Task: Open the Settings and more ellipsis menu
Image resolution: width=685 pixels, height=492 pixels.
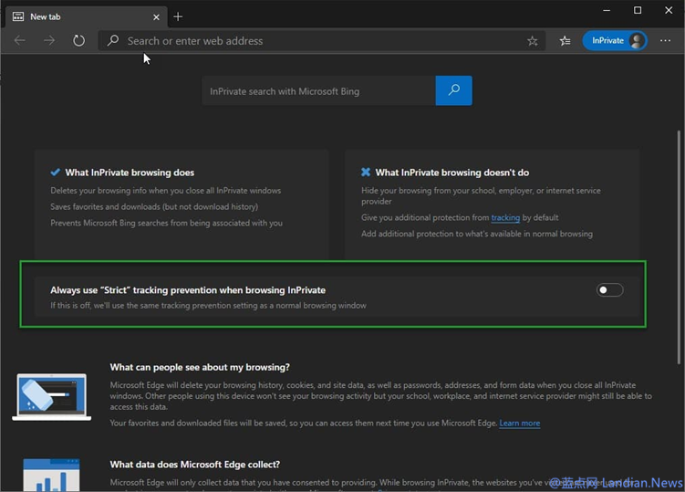Action: (663, 41)
